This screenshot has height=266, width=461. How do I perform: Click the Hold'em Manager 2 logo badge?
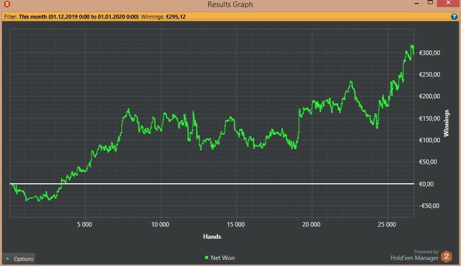click(x=447, y=256)
